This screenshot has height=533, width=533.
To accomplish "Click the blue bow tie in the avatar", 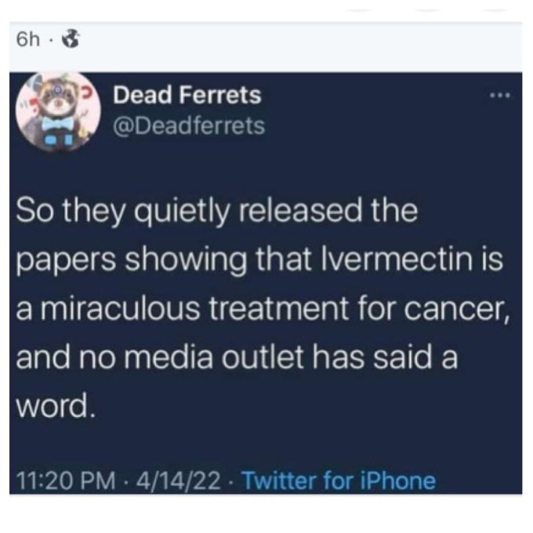I will point(54,124).
